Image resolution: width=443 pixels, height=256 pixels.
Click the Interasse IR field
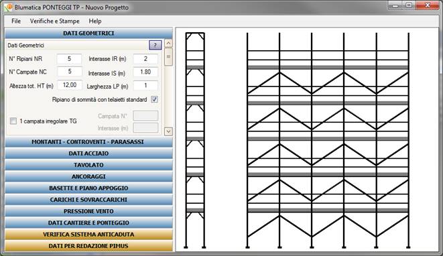[x=145, y=59]
